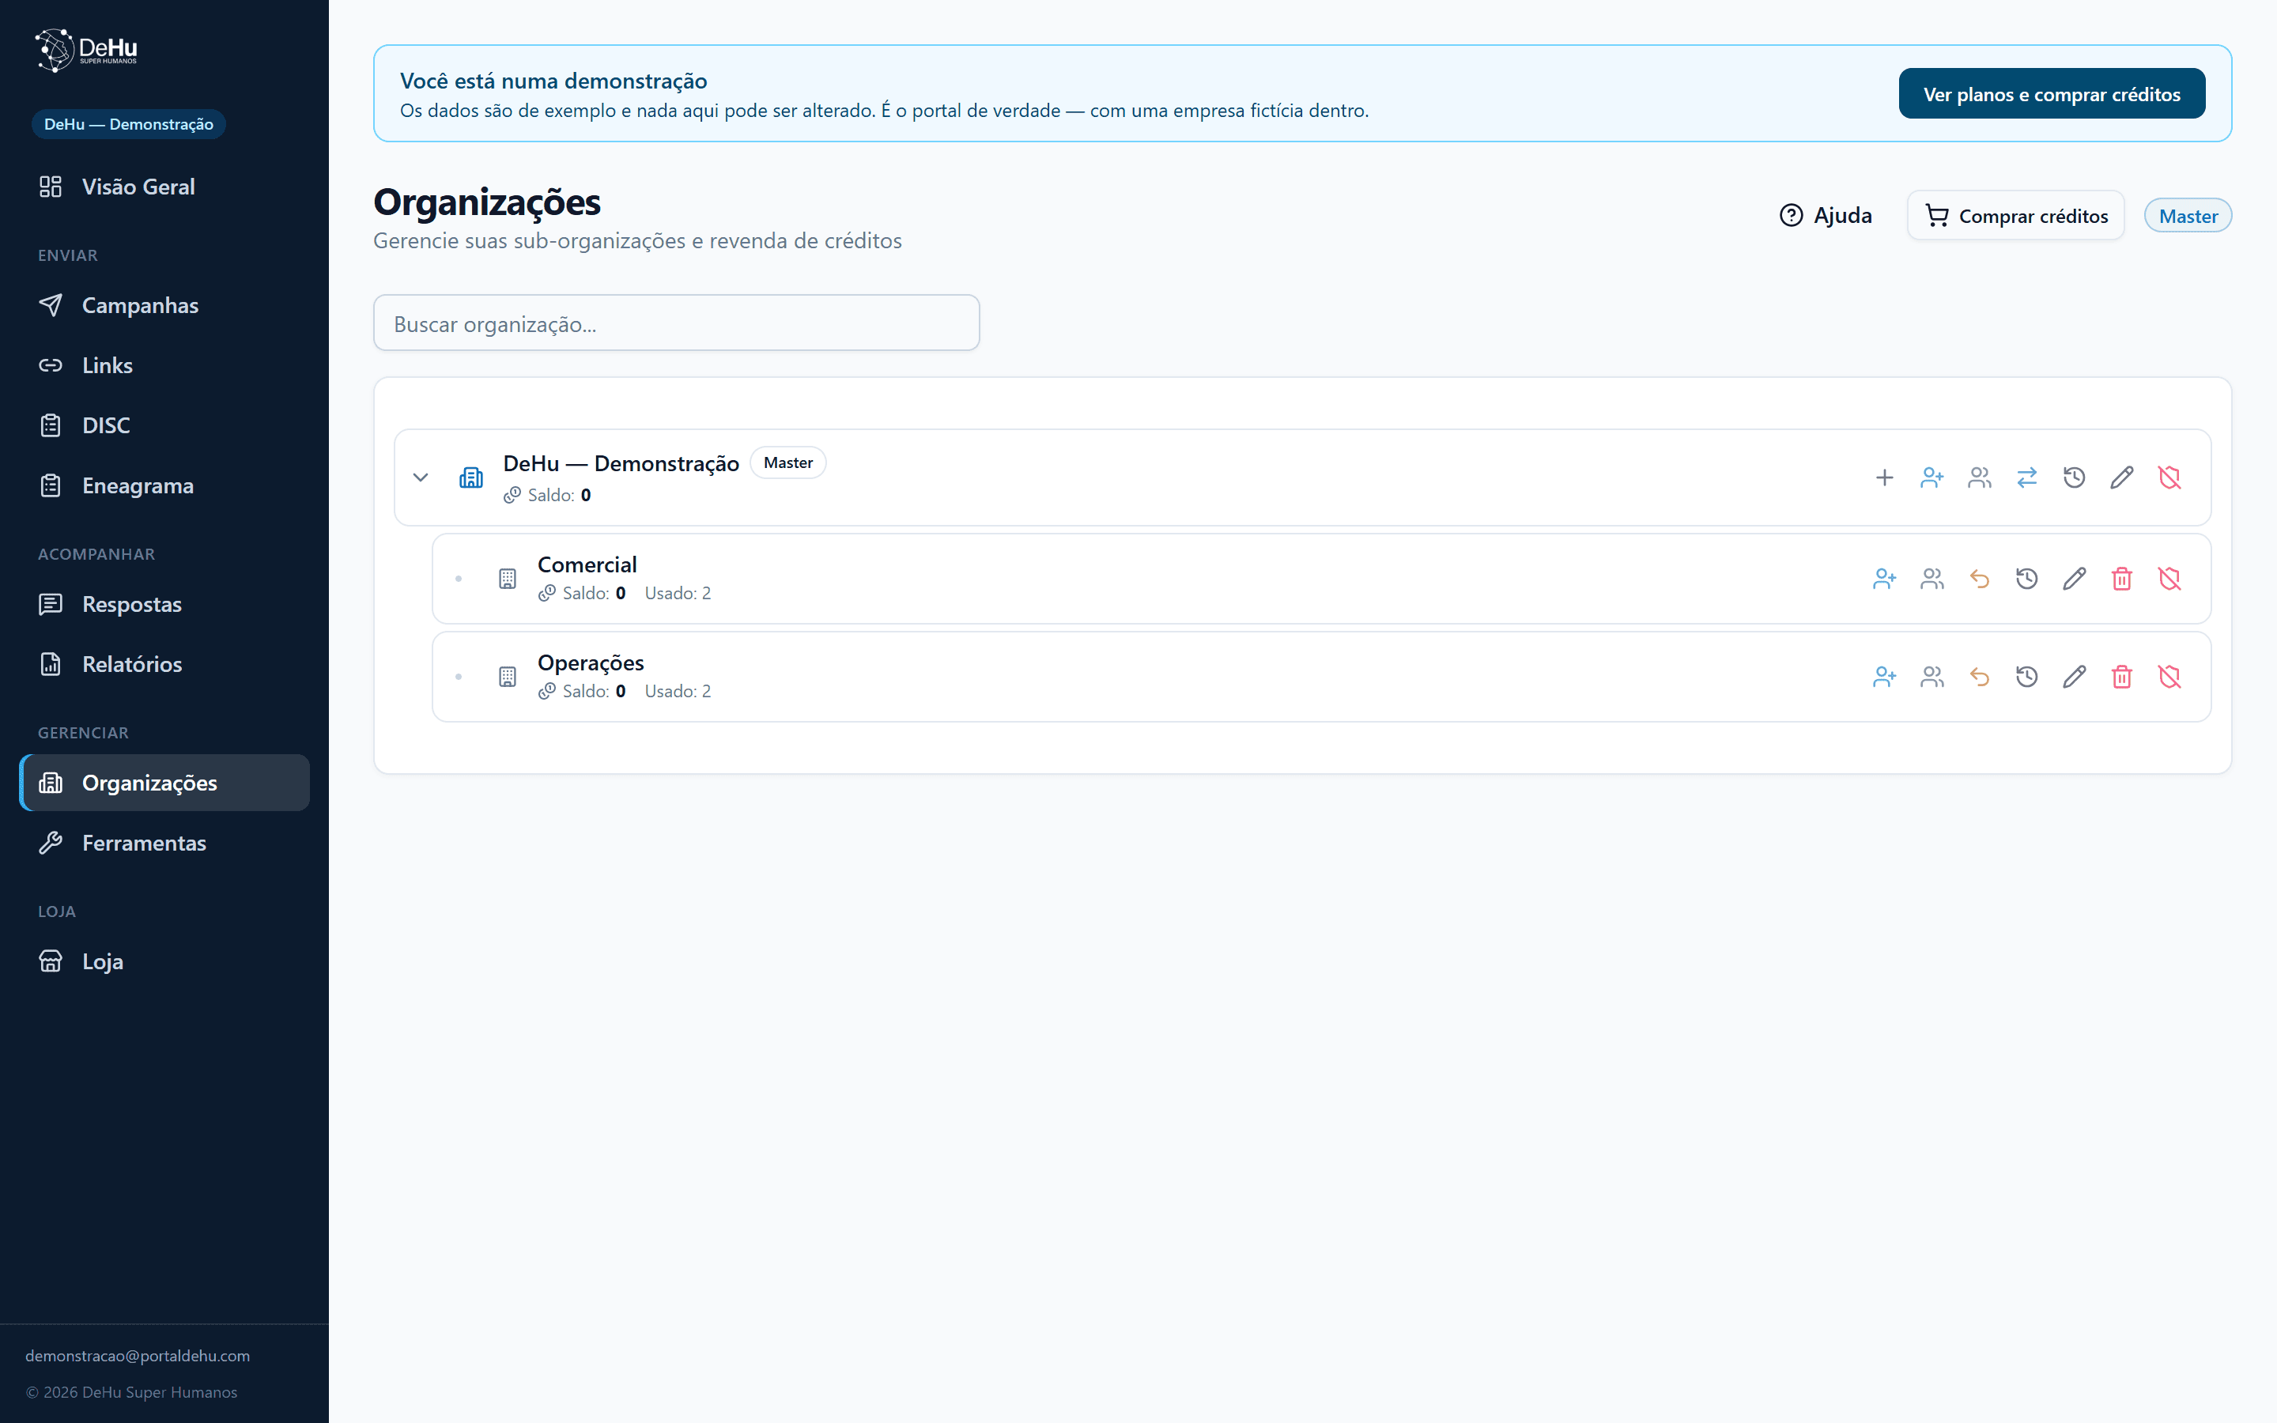The width and height of the screenshot is (2277, 1423).
Task: Click orange undo arrow in Operações row
Action: pos(1979,677)
